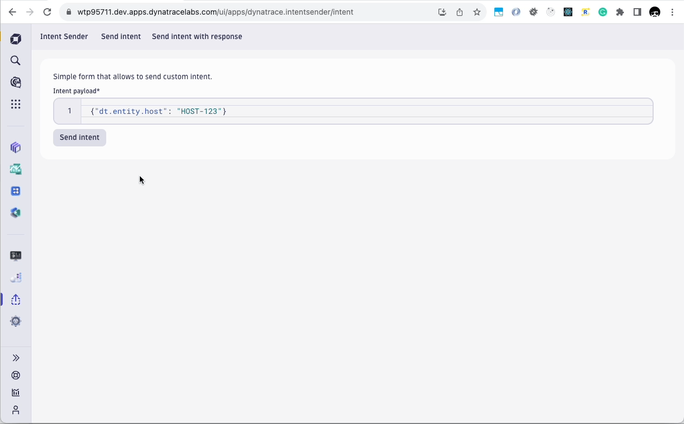Switch to Send intent tab
684x424 pixels.
coord(121,36)
